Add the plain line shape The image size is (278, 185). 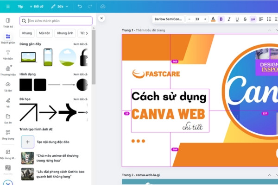tap(54, 85)
